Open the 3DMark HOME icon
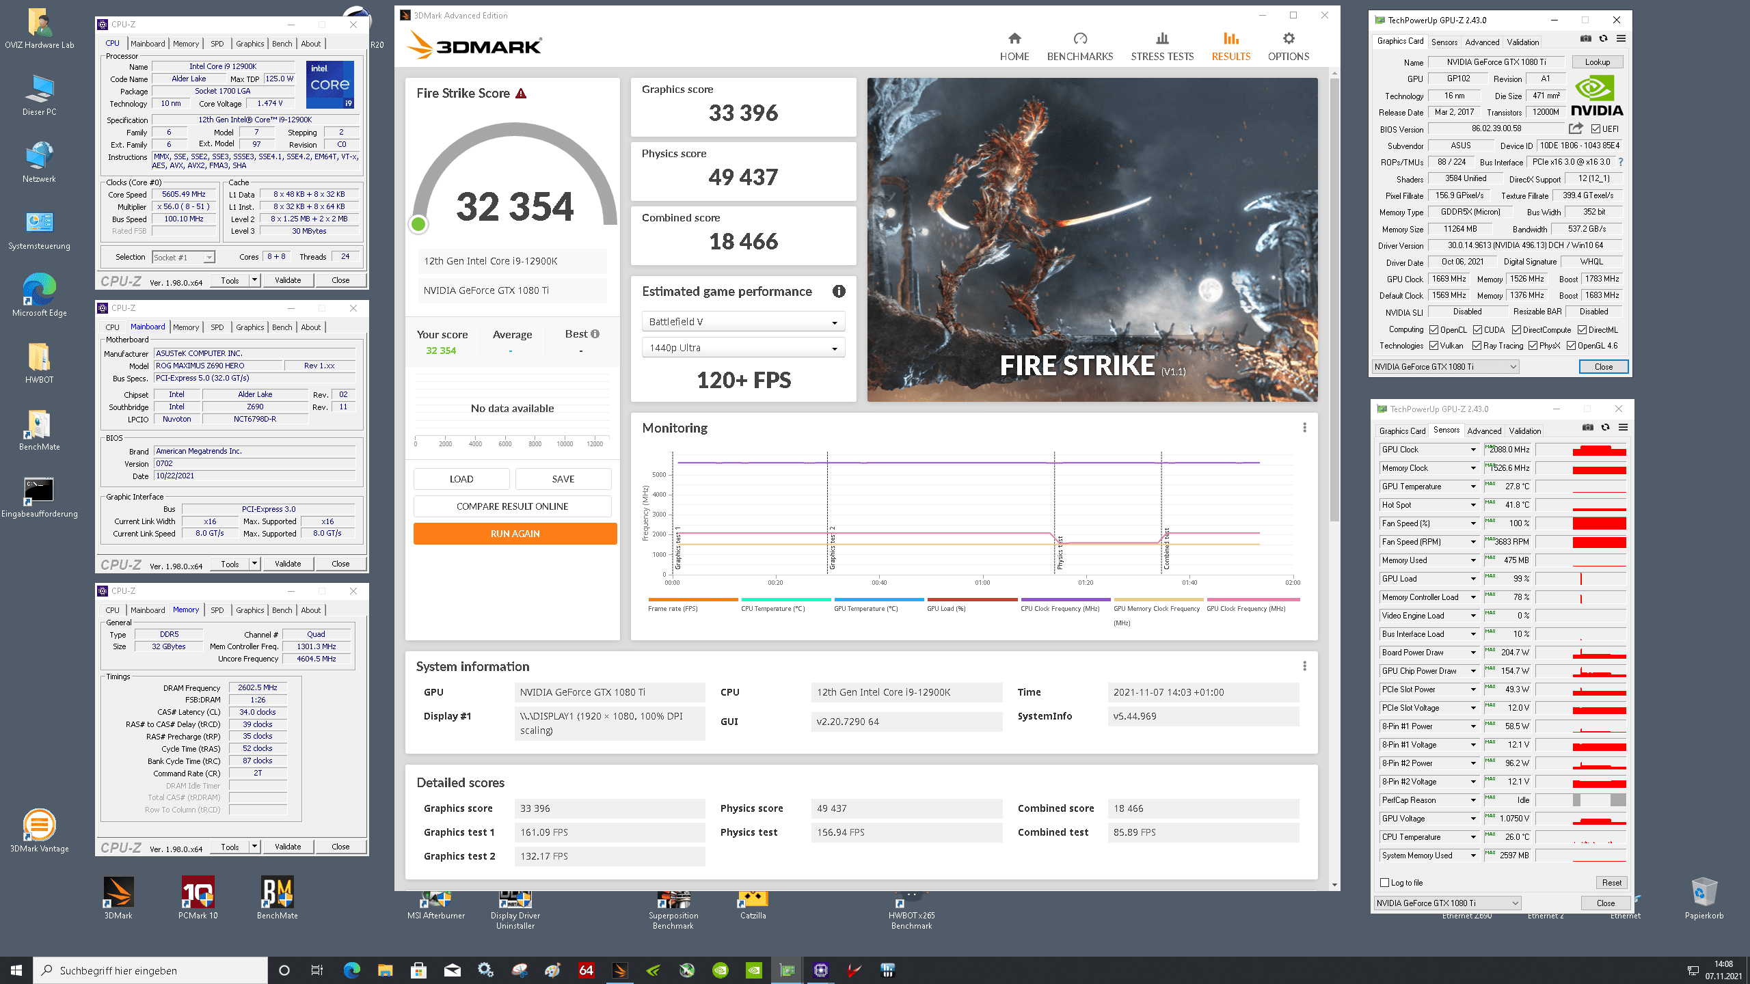 point(1014,39)
